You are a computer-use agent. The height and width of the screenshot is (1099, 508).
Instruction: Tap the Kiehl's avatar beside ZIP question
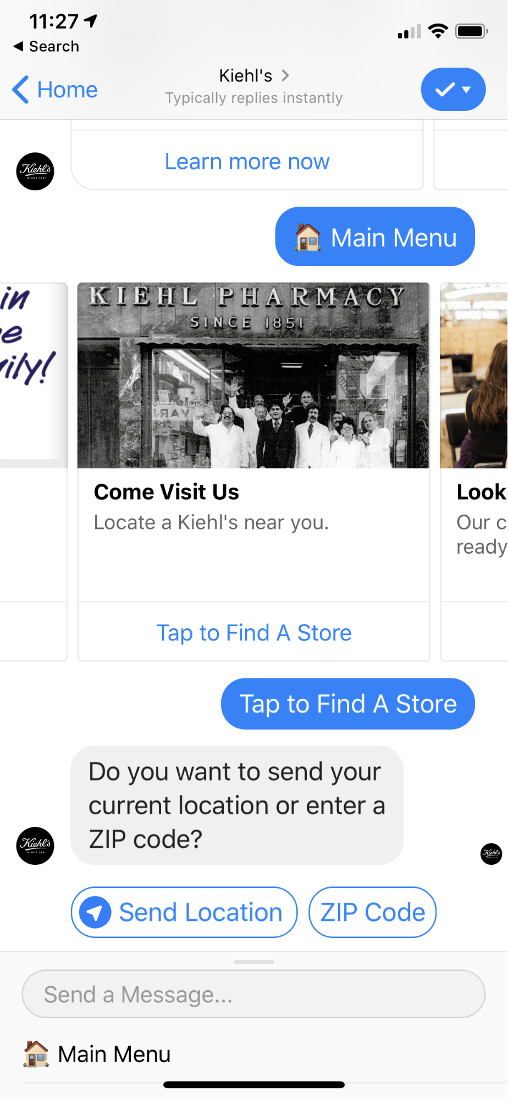pyautogui.click(x=35, y=846)
